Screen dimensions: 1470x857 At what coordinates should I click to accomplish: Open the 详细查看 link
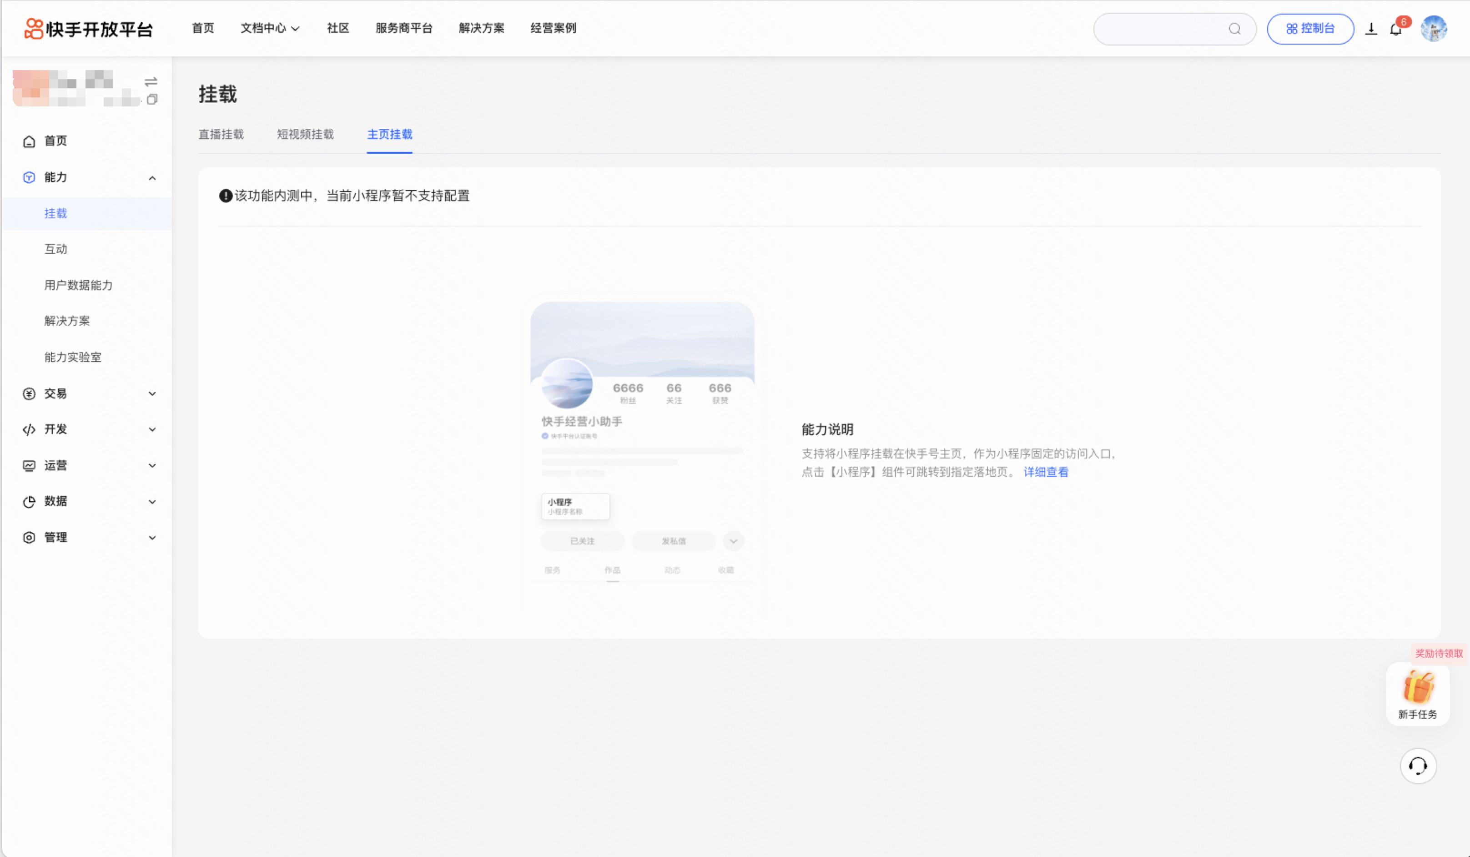coord(1046,472)
